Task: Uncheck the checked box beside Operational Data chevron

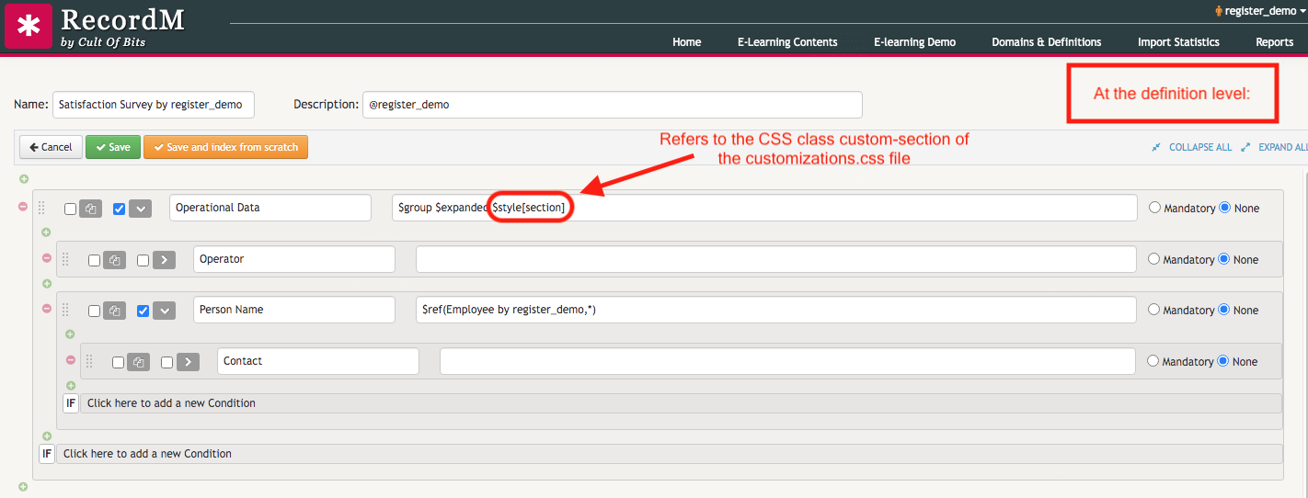Action: click(x=119, y=209)
